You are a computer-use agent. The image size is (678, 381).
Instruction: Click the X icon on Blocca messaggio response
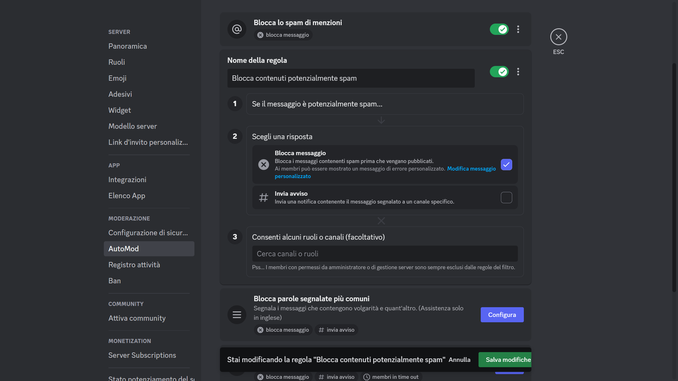tap(264, 164)
